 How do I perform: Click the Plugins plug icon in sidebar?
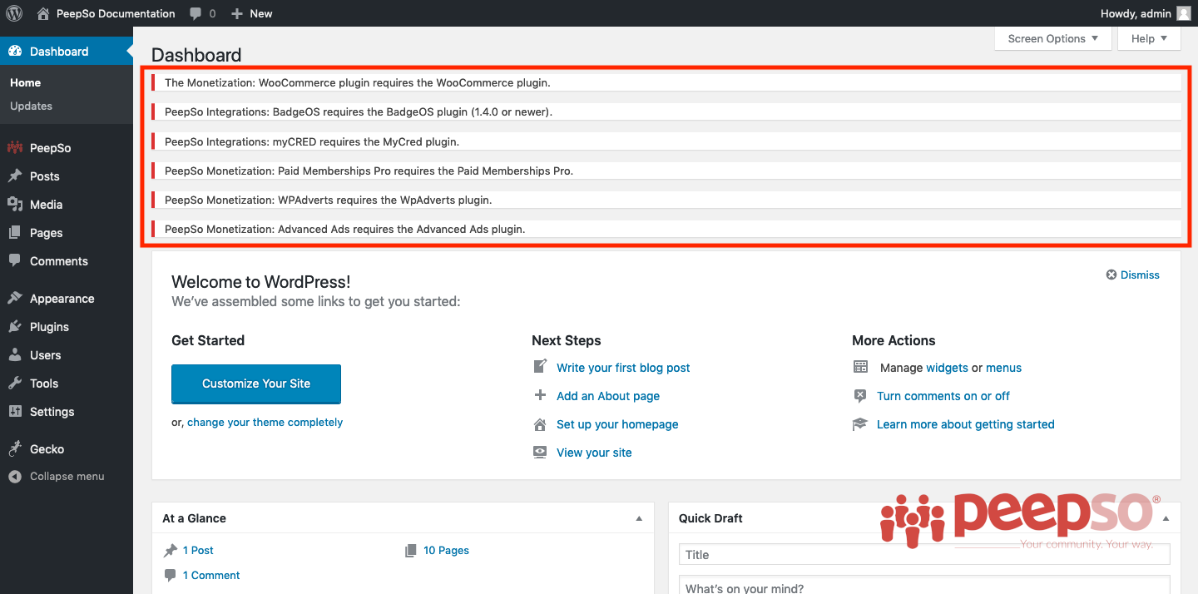coord(15,327)
